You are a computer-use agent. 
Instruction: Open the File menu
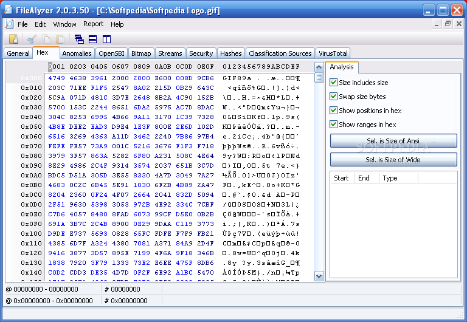[x=22, y=24]
